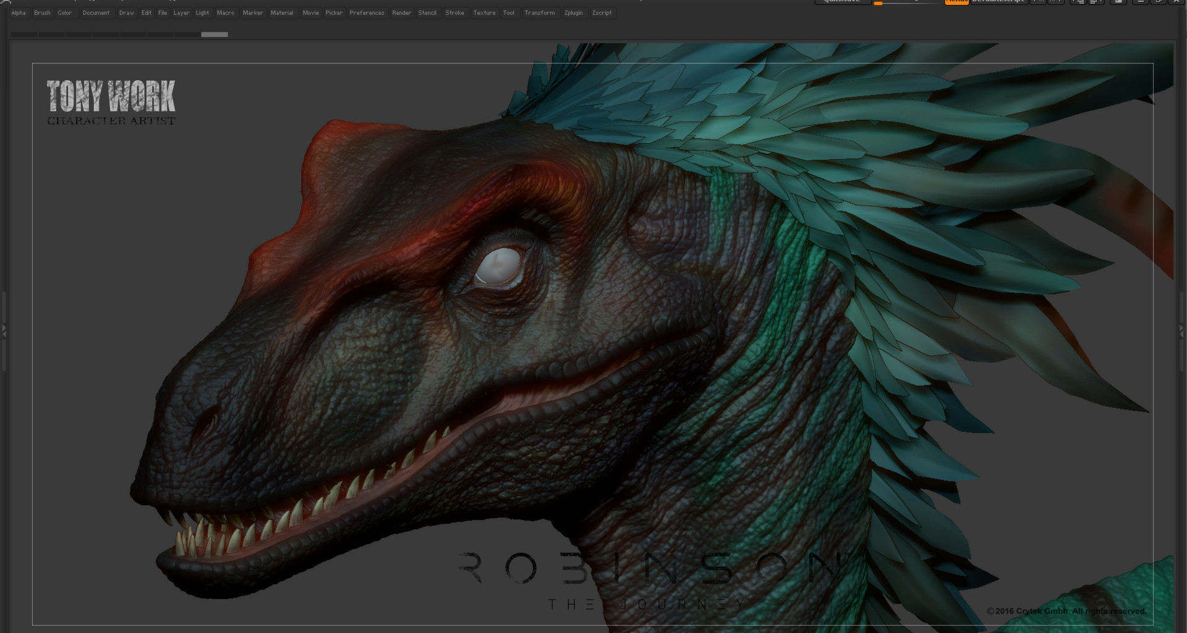Open the File menu
Viewport: 1187px width, 633px height.
163,12
